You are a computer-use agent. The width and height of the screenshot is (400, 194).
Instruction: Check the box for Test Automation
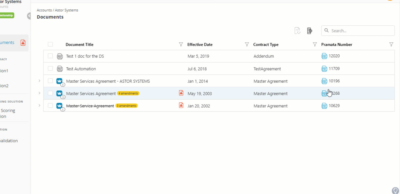point(50,68)
